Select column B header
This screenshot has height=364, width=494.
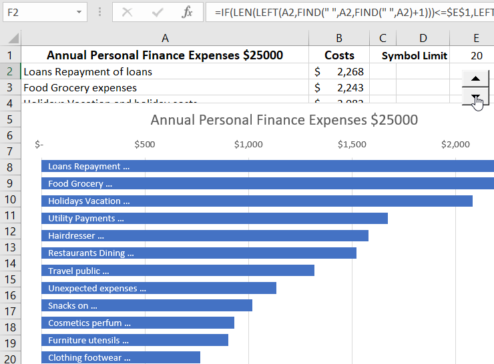339,39
